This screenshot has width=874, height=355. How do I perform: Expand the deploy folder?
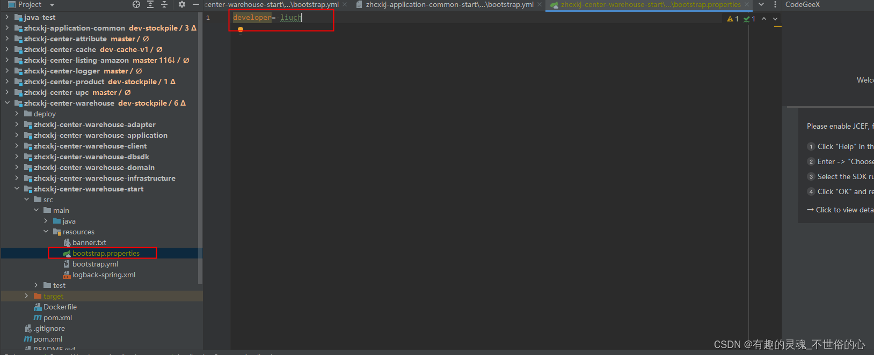[x=17, y=114]
